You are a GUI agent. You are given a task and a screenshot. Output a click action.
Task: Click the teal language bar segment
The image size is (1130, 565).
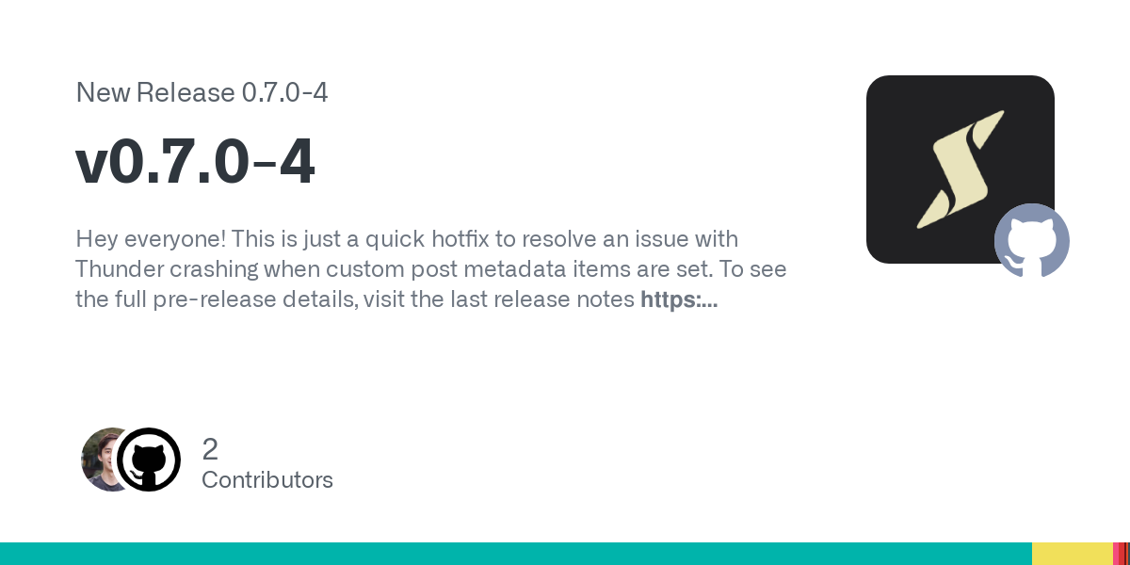(516, 554)
